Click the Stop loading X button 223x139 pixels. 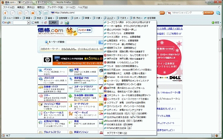tap(26, 13)
